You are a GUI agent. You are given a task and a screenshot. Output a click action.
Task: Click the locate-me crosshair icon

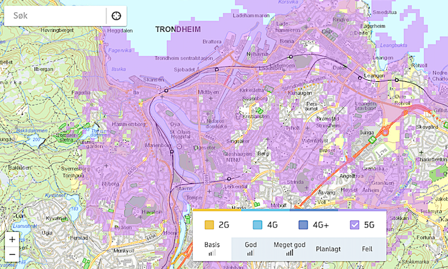click(116, 16)
